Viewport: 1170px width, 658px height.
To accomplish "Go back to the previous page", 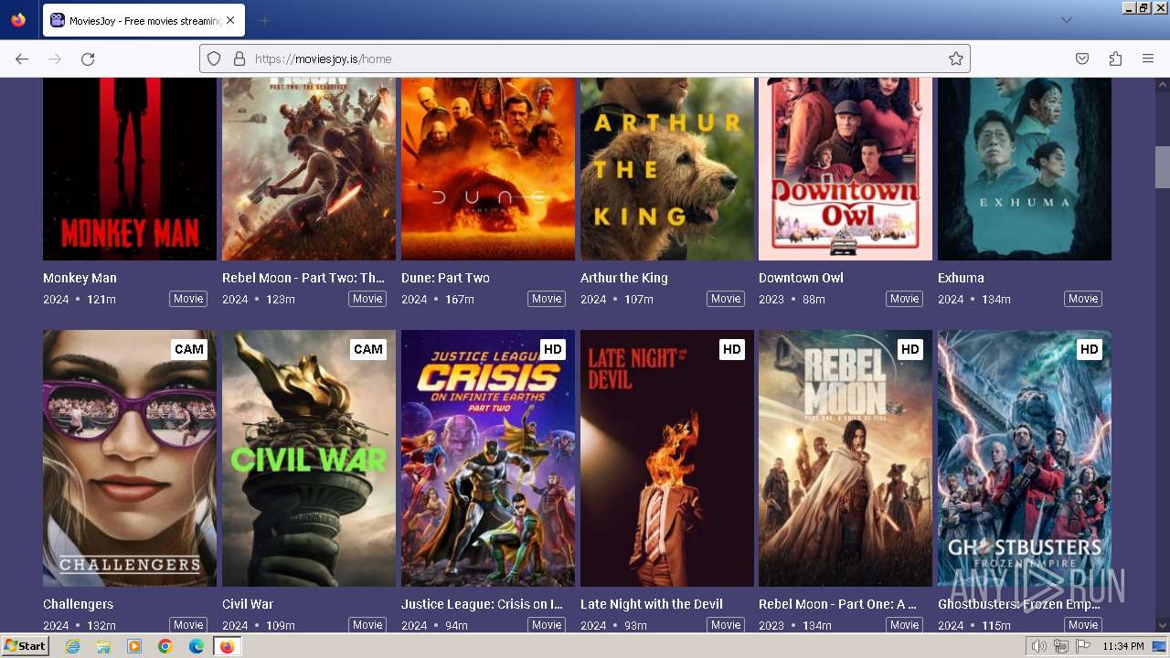I will tap(22, 58).
